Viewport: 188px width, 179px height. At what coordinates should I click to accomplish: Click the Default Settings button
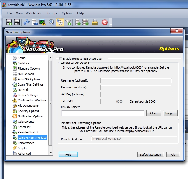pyautogui.click(x=150, y=155)
